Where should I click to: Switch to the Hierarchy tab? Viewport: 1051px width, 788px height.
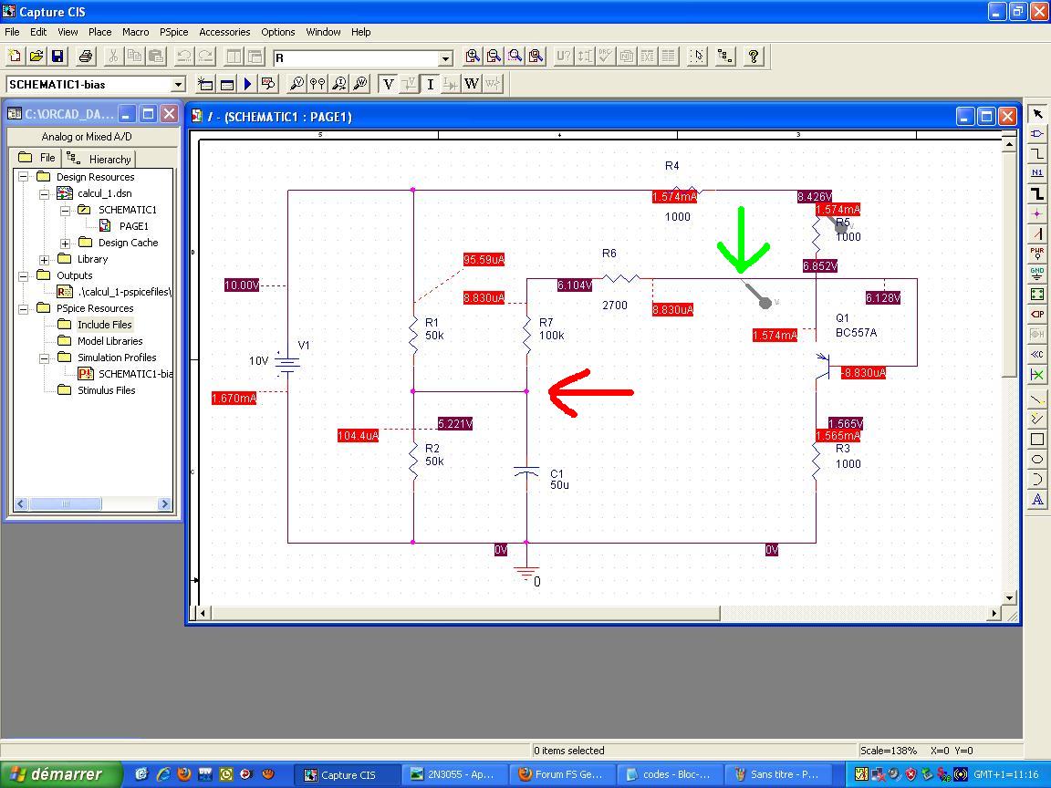tap(99, 159)
